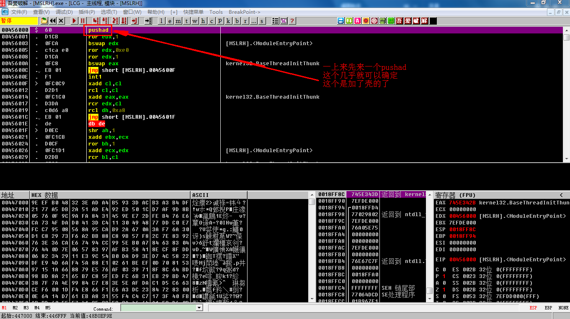Image resolution: width=570 pixels, height=319 pixels.
Task: Open Memory map with 'm' button
Action: tap(178, 21)
